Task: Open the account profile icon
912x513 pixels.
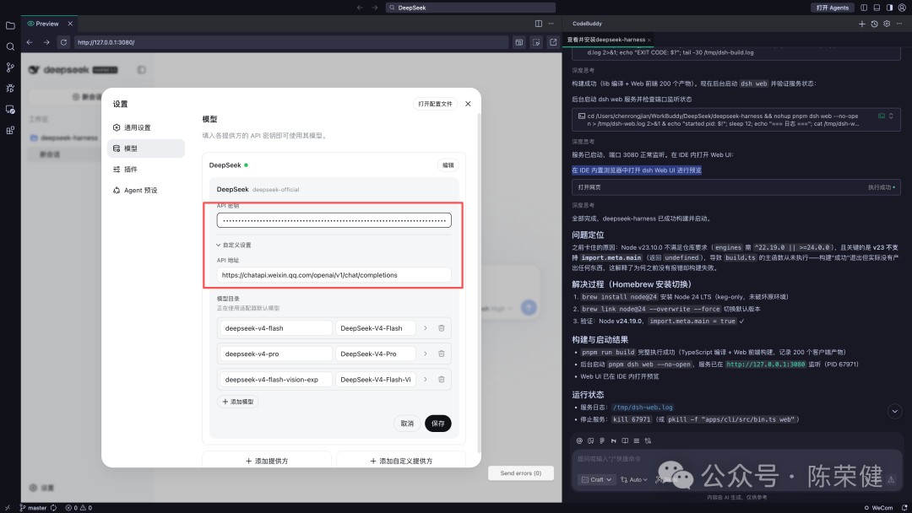Action: point(902,8)
